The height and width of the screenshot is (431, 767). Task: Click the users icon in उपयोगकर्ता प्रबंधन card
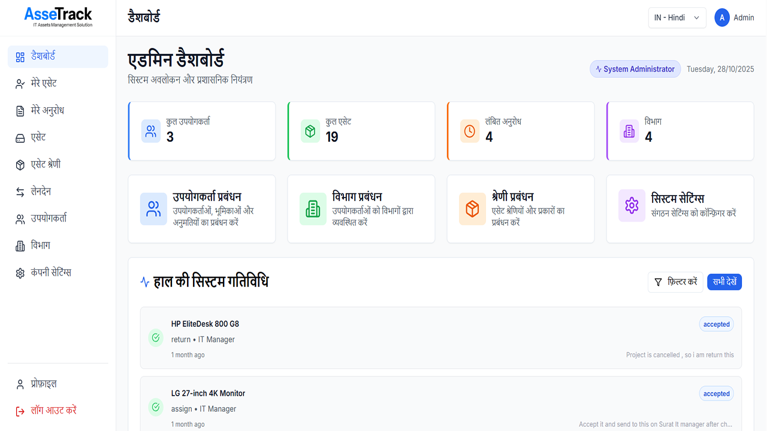tap(153, 209)
